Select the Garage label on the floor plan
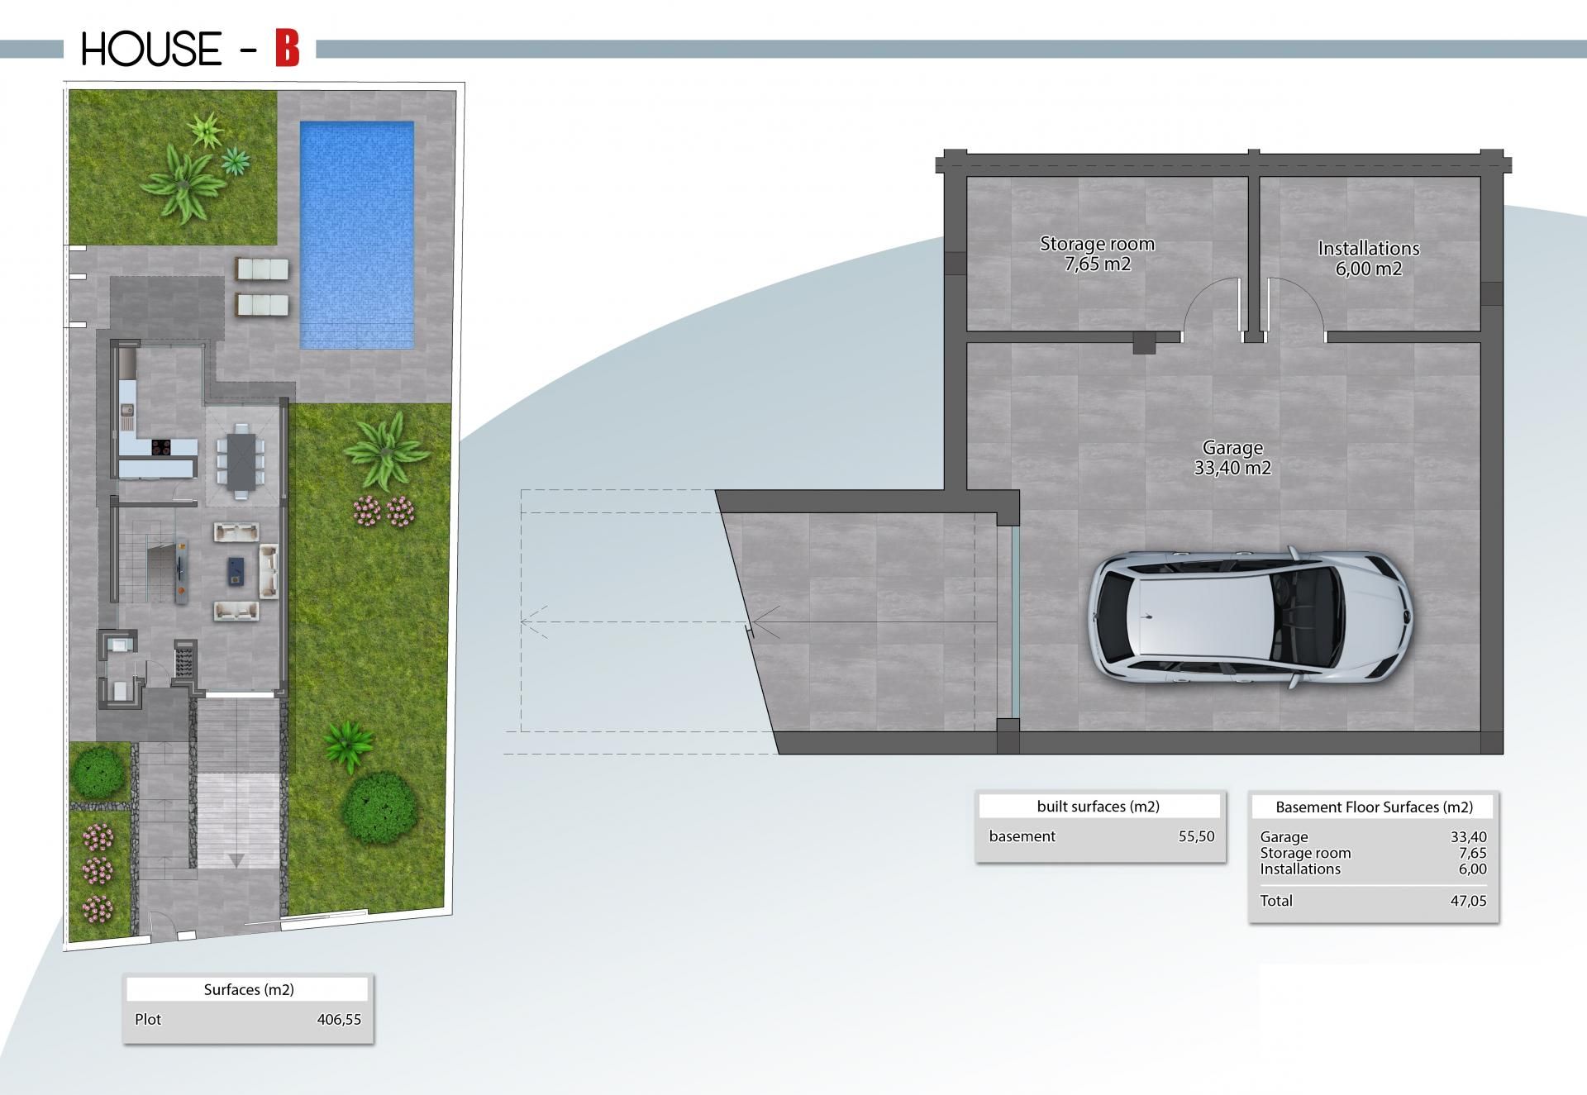The width and height of the screenshot is (1587, 1095). (1232, 447)
